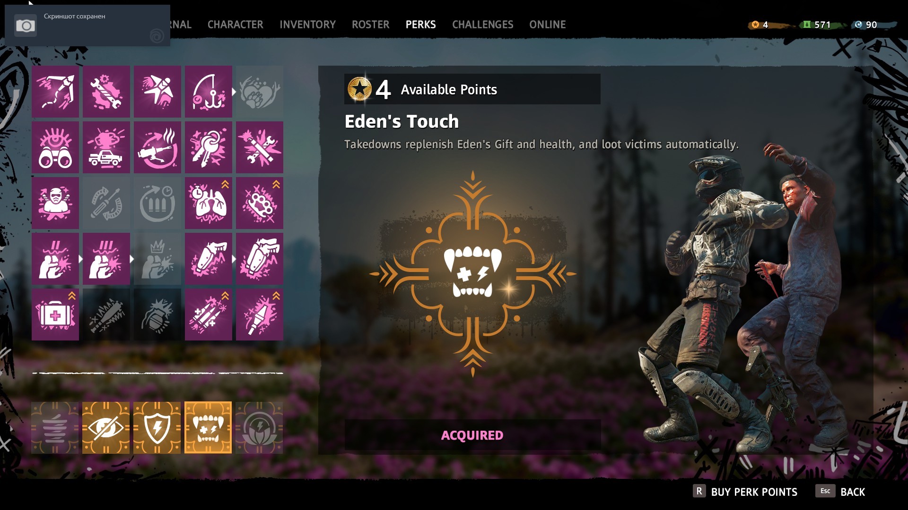Click the locked grenade perk tile
Viewport: 908px width, 510px height.
(157, 314)
